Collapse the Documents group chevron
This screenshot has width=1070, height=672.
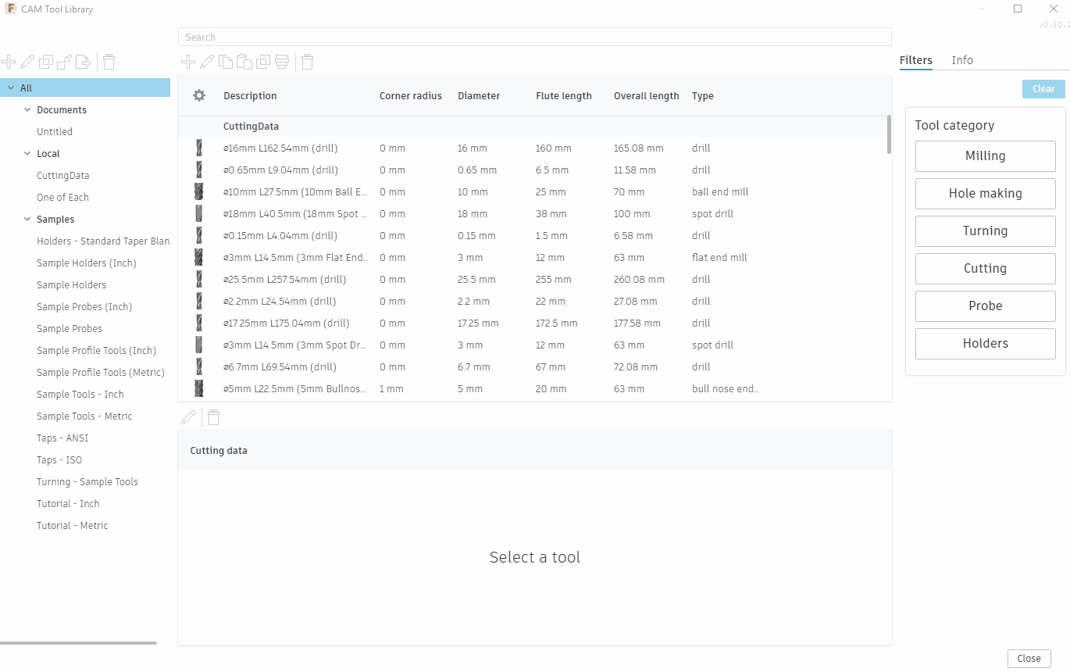[x=27, y=110]
